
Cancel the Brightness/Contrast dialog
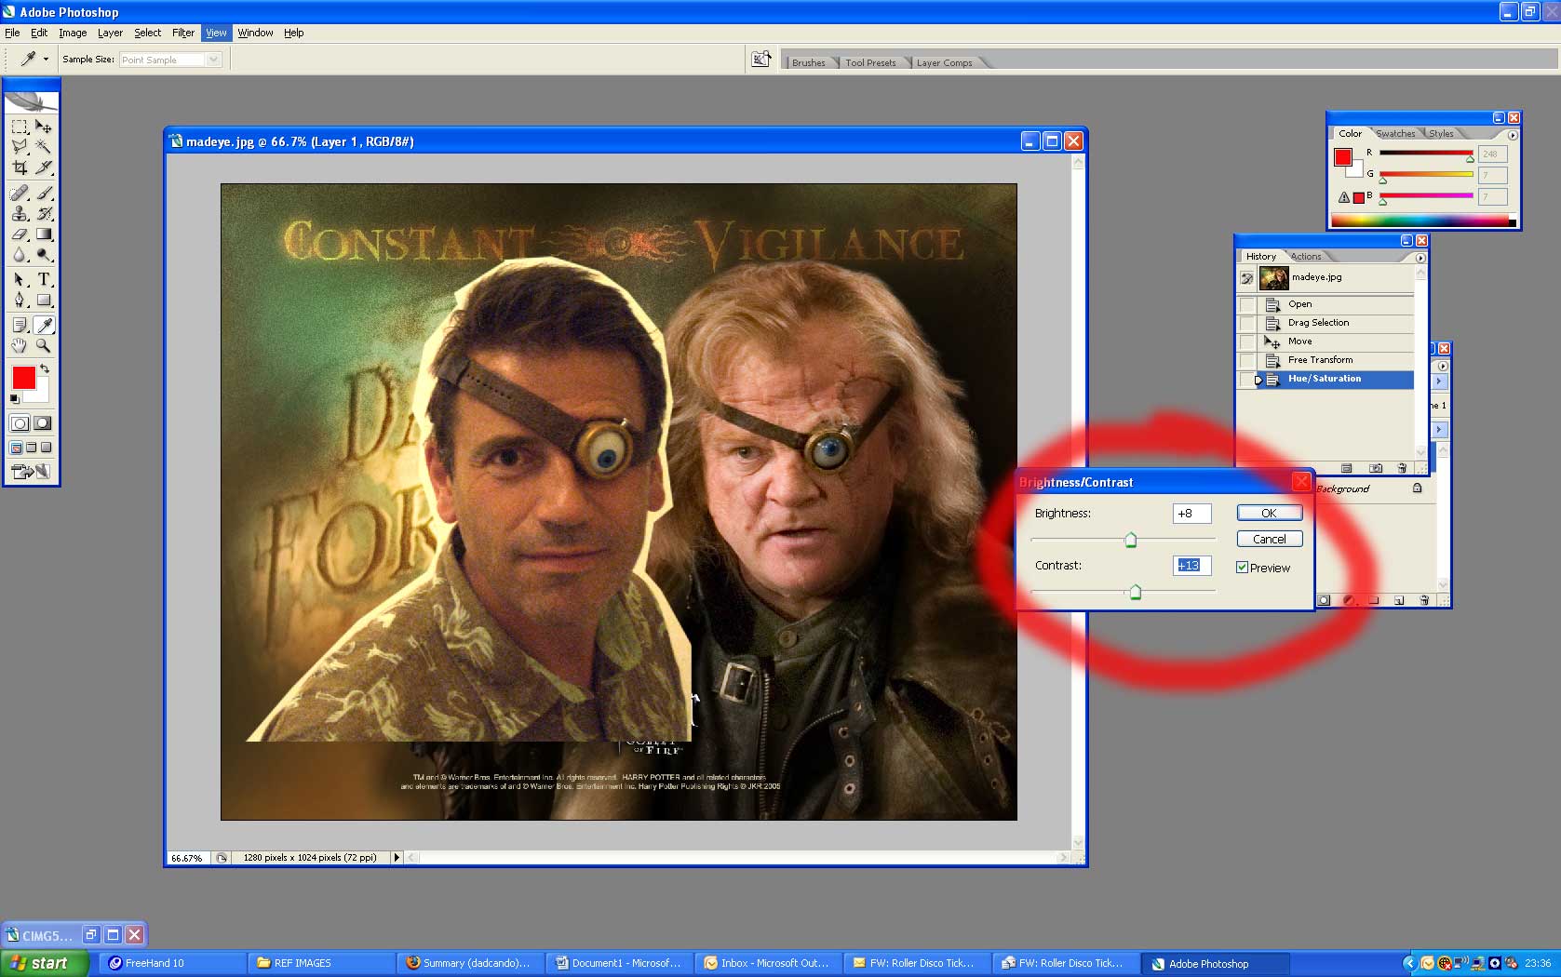click(x=1269, y=540)
